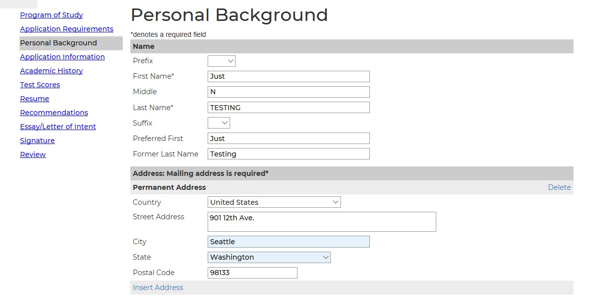Open the Resume section
The height and width of the screenshot is (297, 604).
[34, 99]
